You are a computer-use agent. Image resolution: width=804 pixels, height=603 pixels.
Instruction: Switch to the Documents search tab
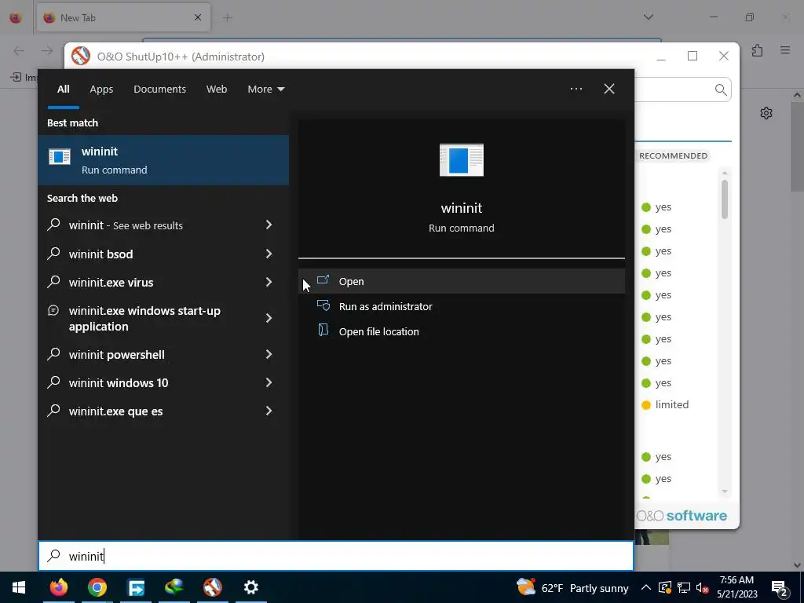point(159,90)
